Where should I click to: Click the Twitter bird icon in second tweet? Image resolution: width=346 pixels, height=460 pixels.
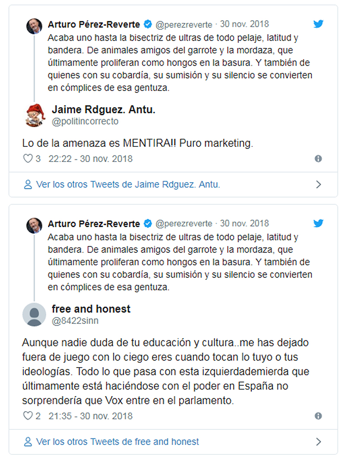coord(318,223)
